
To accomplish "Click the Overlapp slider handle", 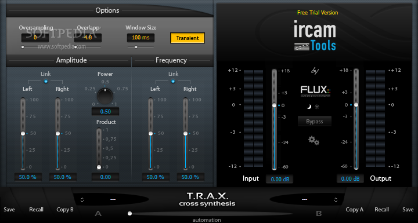I will 75,47.
